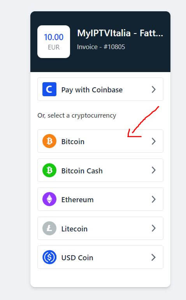The height and width of the screenshot is (300, 186).
Task: Expand Bitcoin Cash via its right chevron
Action: (153, 170)
